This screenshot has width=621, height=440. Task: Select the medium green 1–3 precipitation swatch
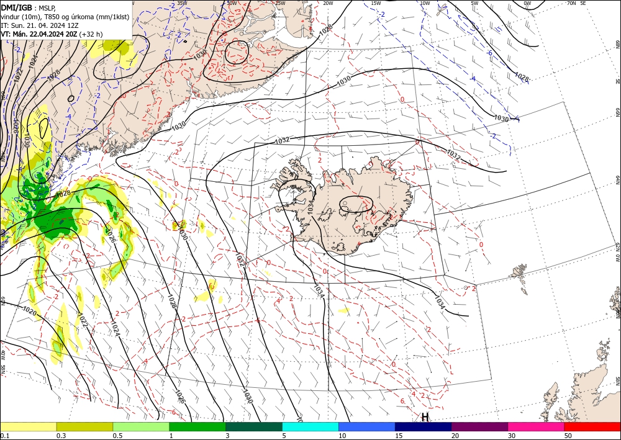pos(197,426)
